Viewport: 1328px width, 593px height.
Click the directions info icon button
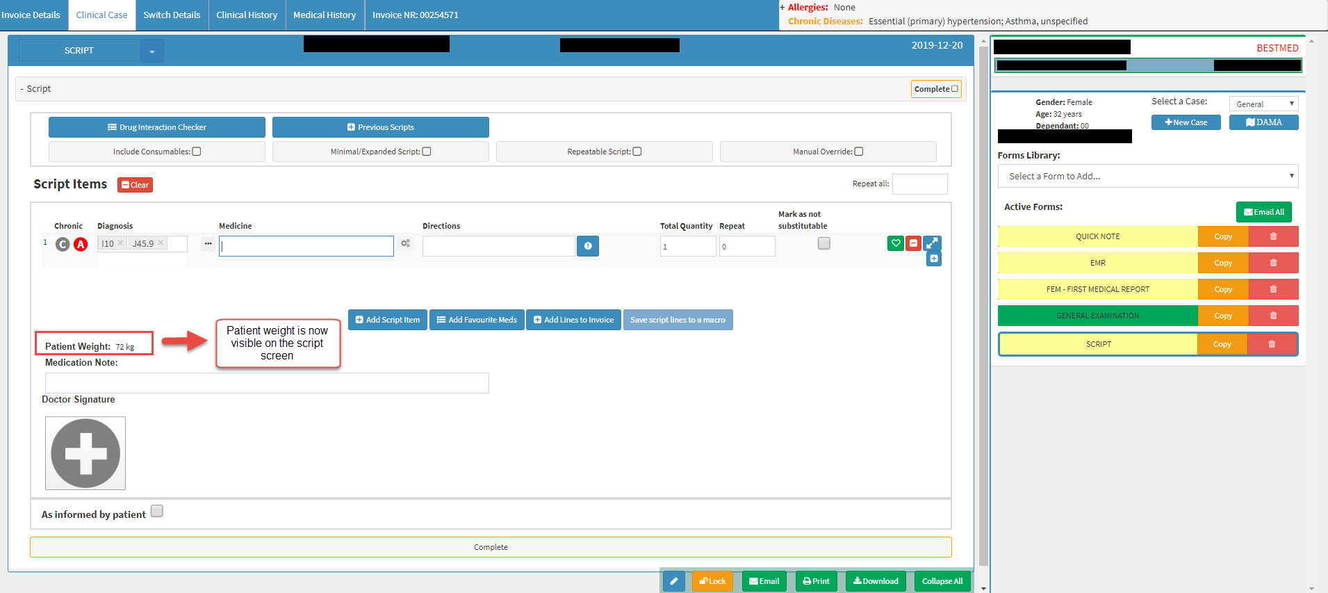[x=588, y=246]
